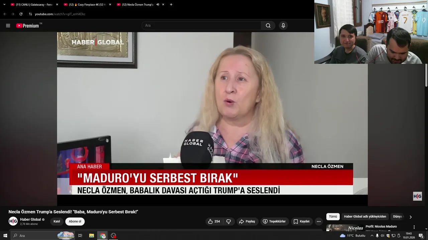This screenshot has height=240, width=428.
Task: Select the Haber Global adlı yükleyiciden chip
Action: (365, 217)
